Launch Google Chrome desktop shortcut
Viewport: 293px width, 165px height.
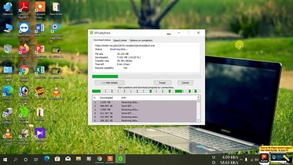[x=24, y=74]
